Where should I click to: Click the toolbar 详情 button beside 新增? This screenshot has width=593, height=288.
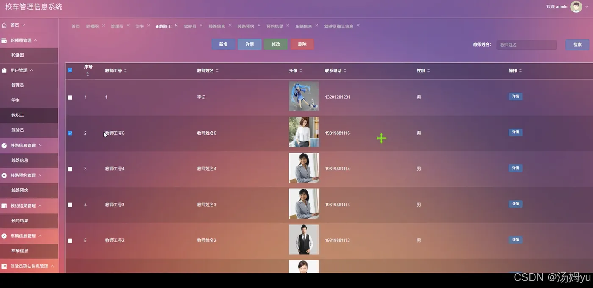coord(249,44)
